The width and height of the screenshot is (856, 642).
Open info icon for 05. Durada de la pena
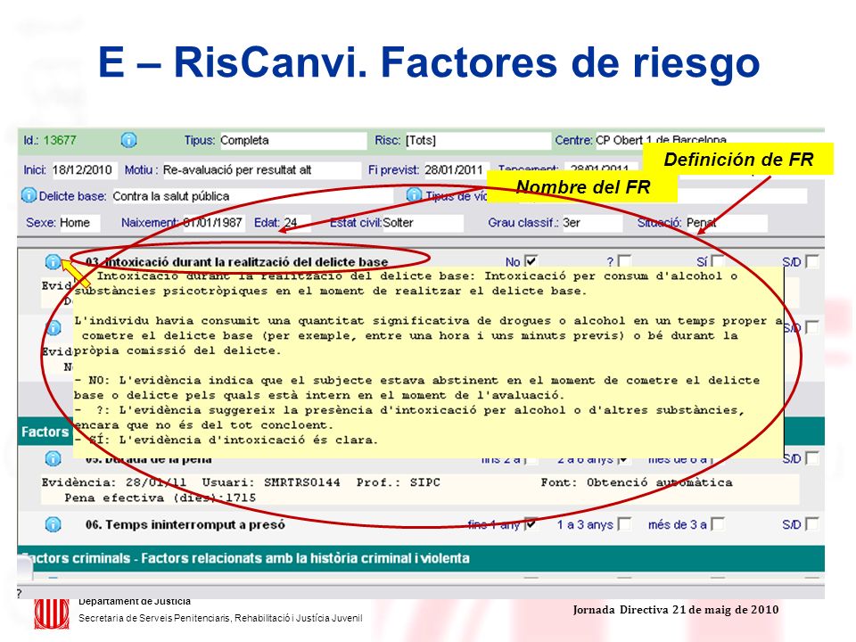click(x=53, y=458)
